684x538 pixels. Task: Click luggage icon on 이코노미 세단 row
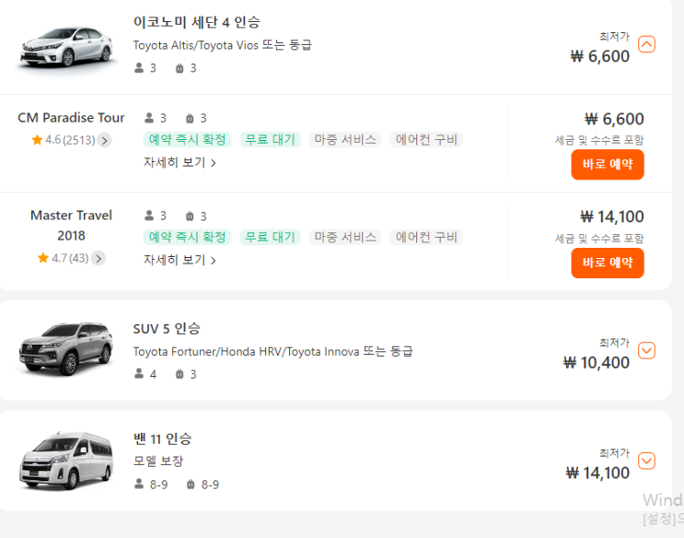pyautogui.click(x=180, y=68)
